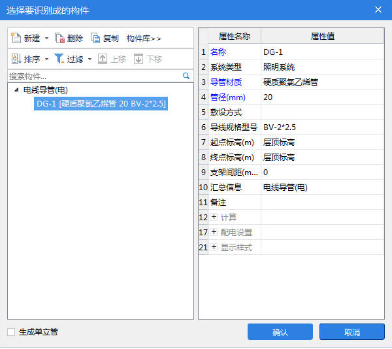Click the Move Down arrow icon
This screenshot has width=392, height=349.
(139, 59)
